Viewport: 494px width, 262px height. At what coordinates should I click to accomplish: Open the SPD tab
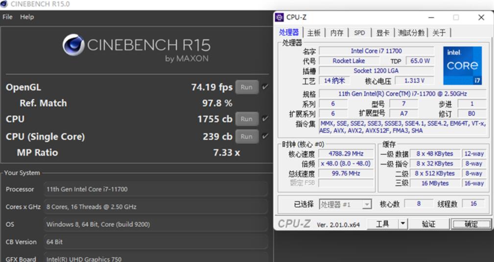point(359,33)
